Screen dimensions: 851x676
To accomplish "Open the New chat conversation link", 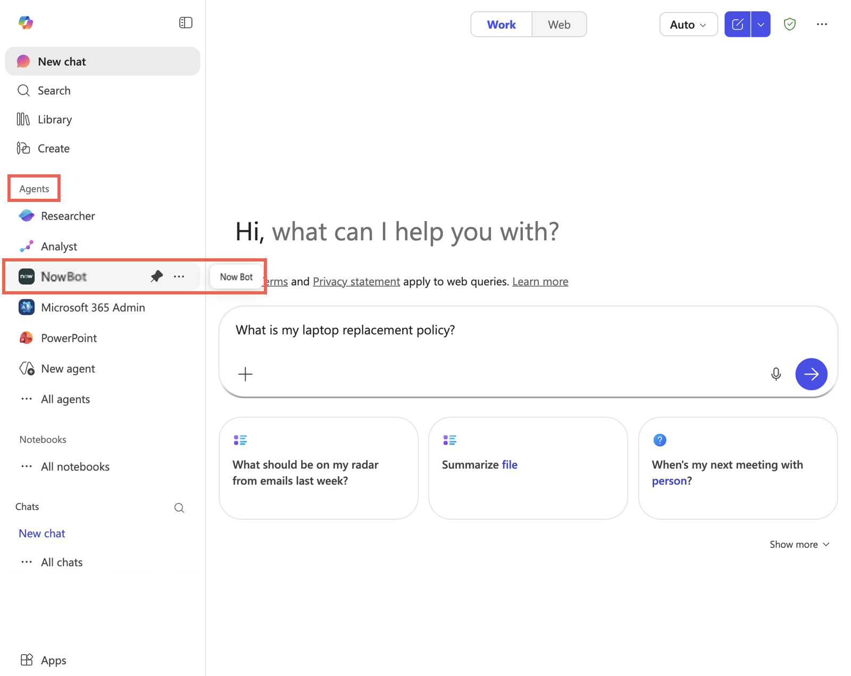I will [42, 534].
